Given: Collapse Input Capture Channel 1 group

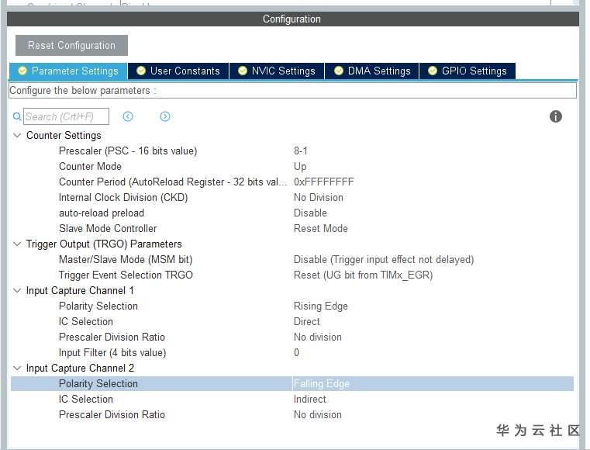Looking at the screenshot, I should (17, 290).
